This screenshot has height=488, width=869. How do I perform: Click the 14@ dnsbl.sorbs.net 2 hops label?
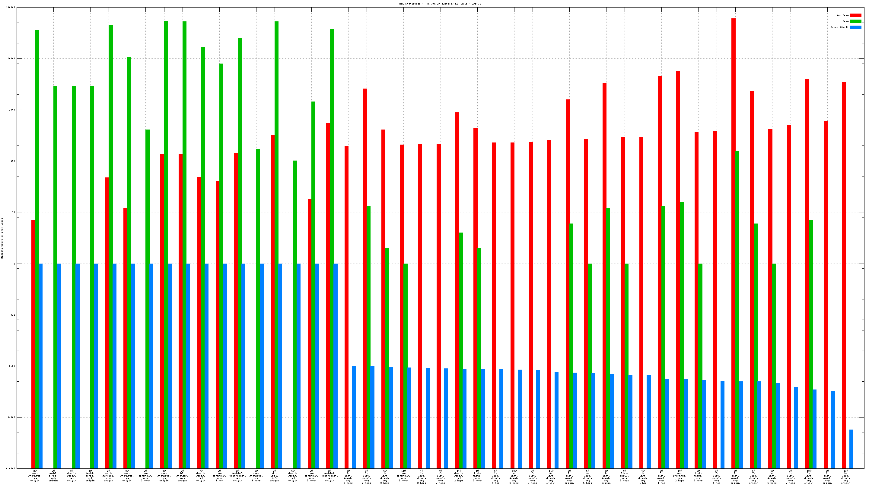tap(458, 476)
